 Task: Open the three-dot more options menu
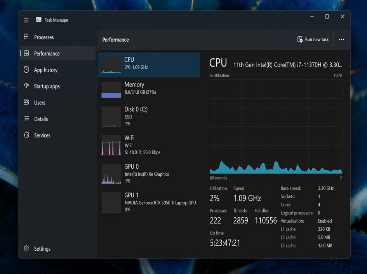coord(341,39)
